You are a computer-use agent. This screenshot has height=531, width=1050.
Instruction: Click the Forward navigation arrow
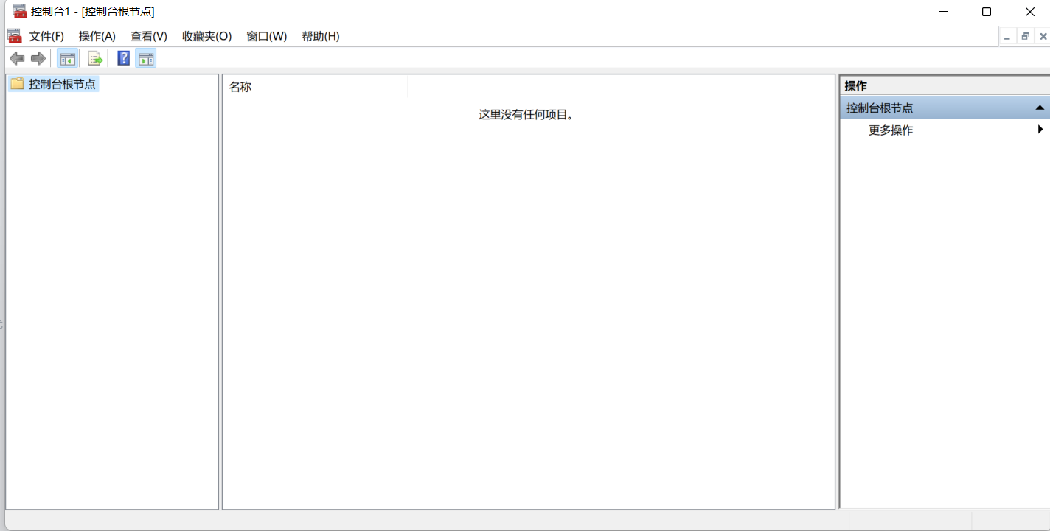[x=38, y=58]
